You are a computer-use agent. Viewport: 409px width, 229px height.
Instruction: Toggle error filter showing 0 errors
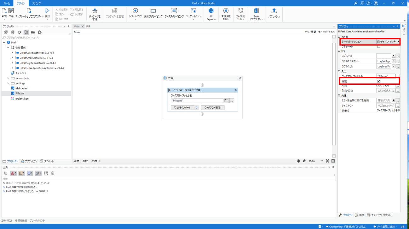pyautogui.click(x=13, y=173)
